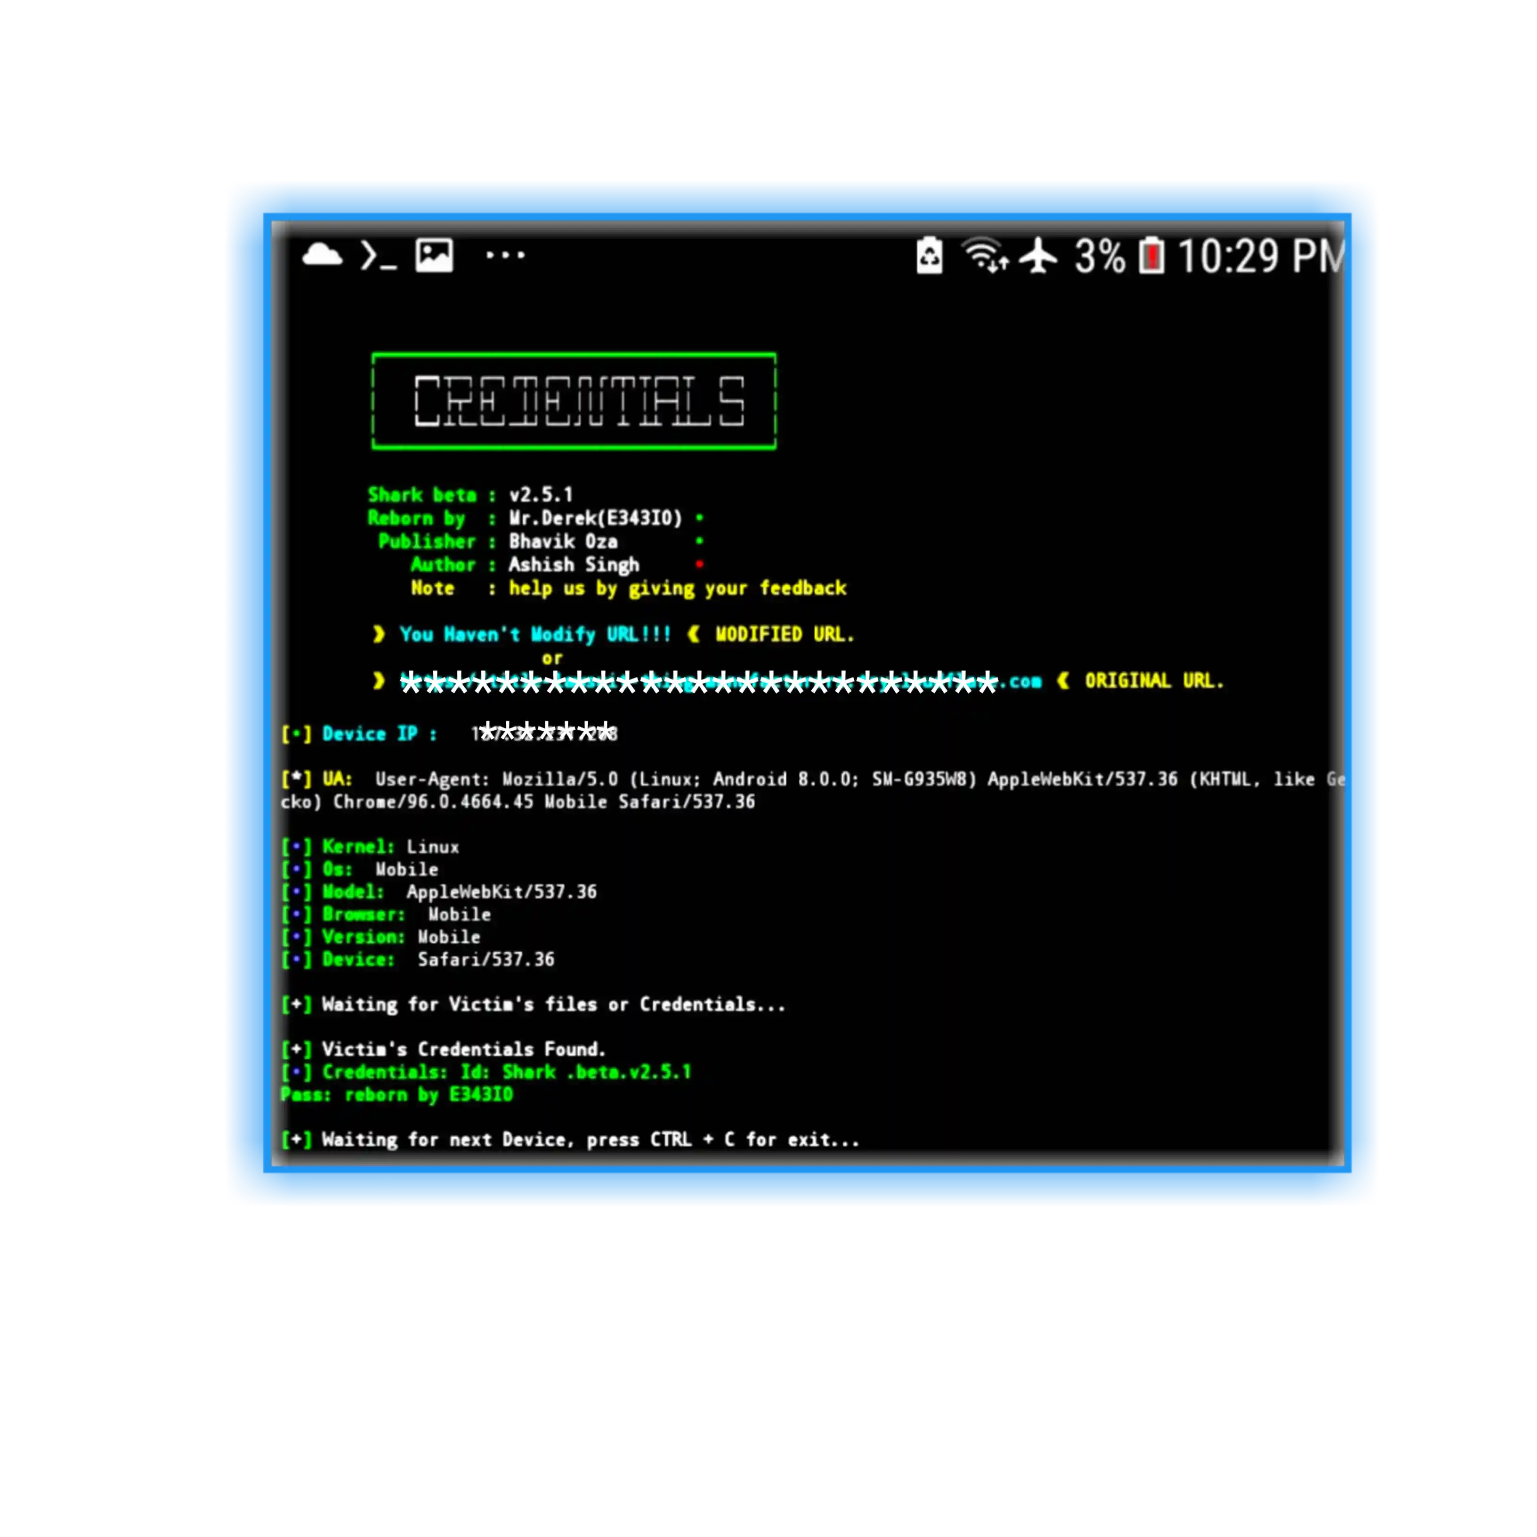Tap the 10:29 PM clock
1537x1537 pixels.
click(x=1261, y=256)
